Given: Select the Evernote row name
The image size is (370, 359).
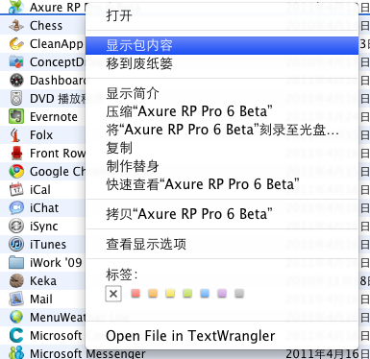Looking at the screenshot, I should (x=54, y=117).
